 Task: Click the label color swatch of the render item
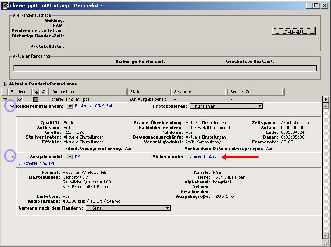point(36,99)
